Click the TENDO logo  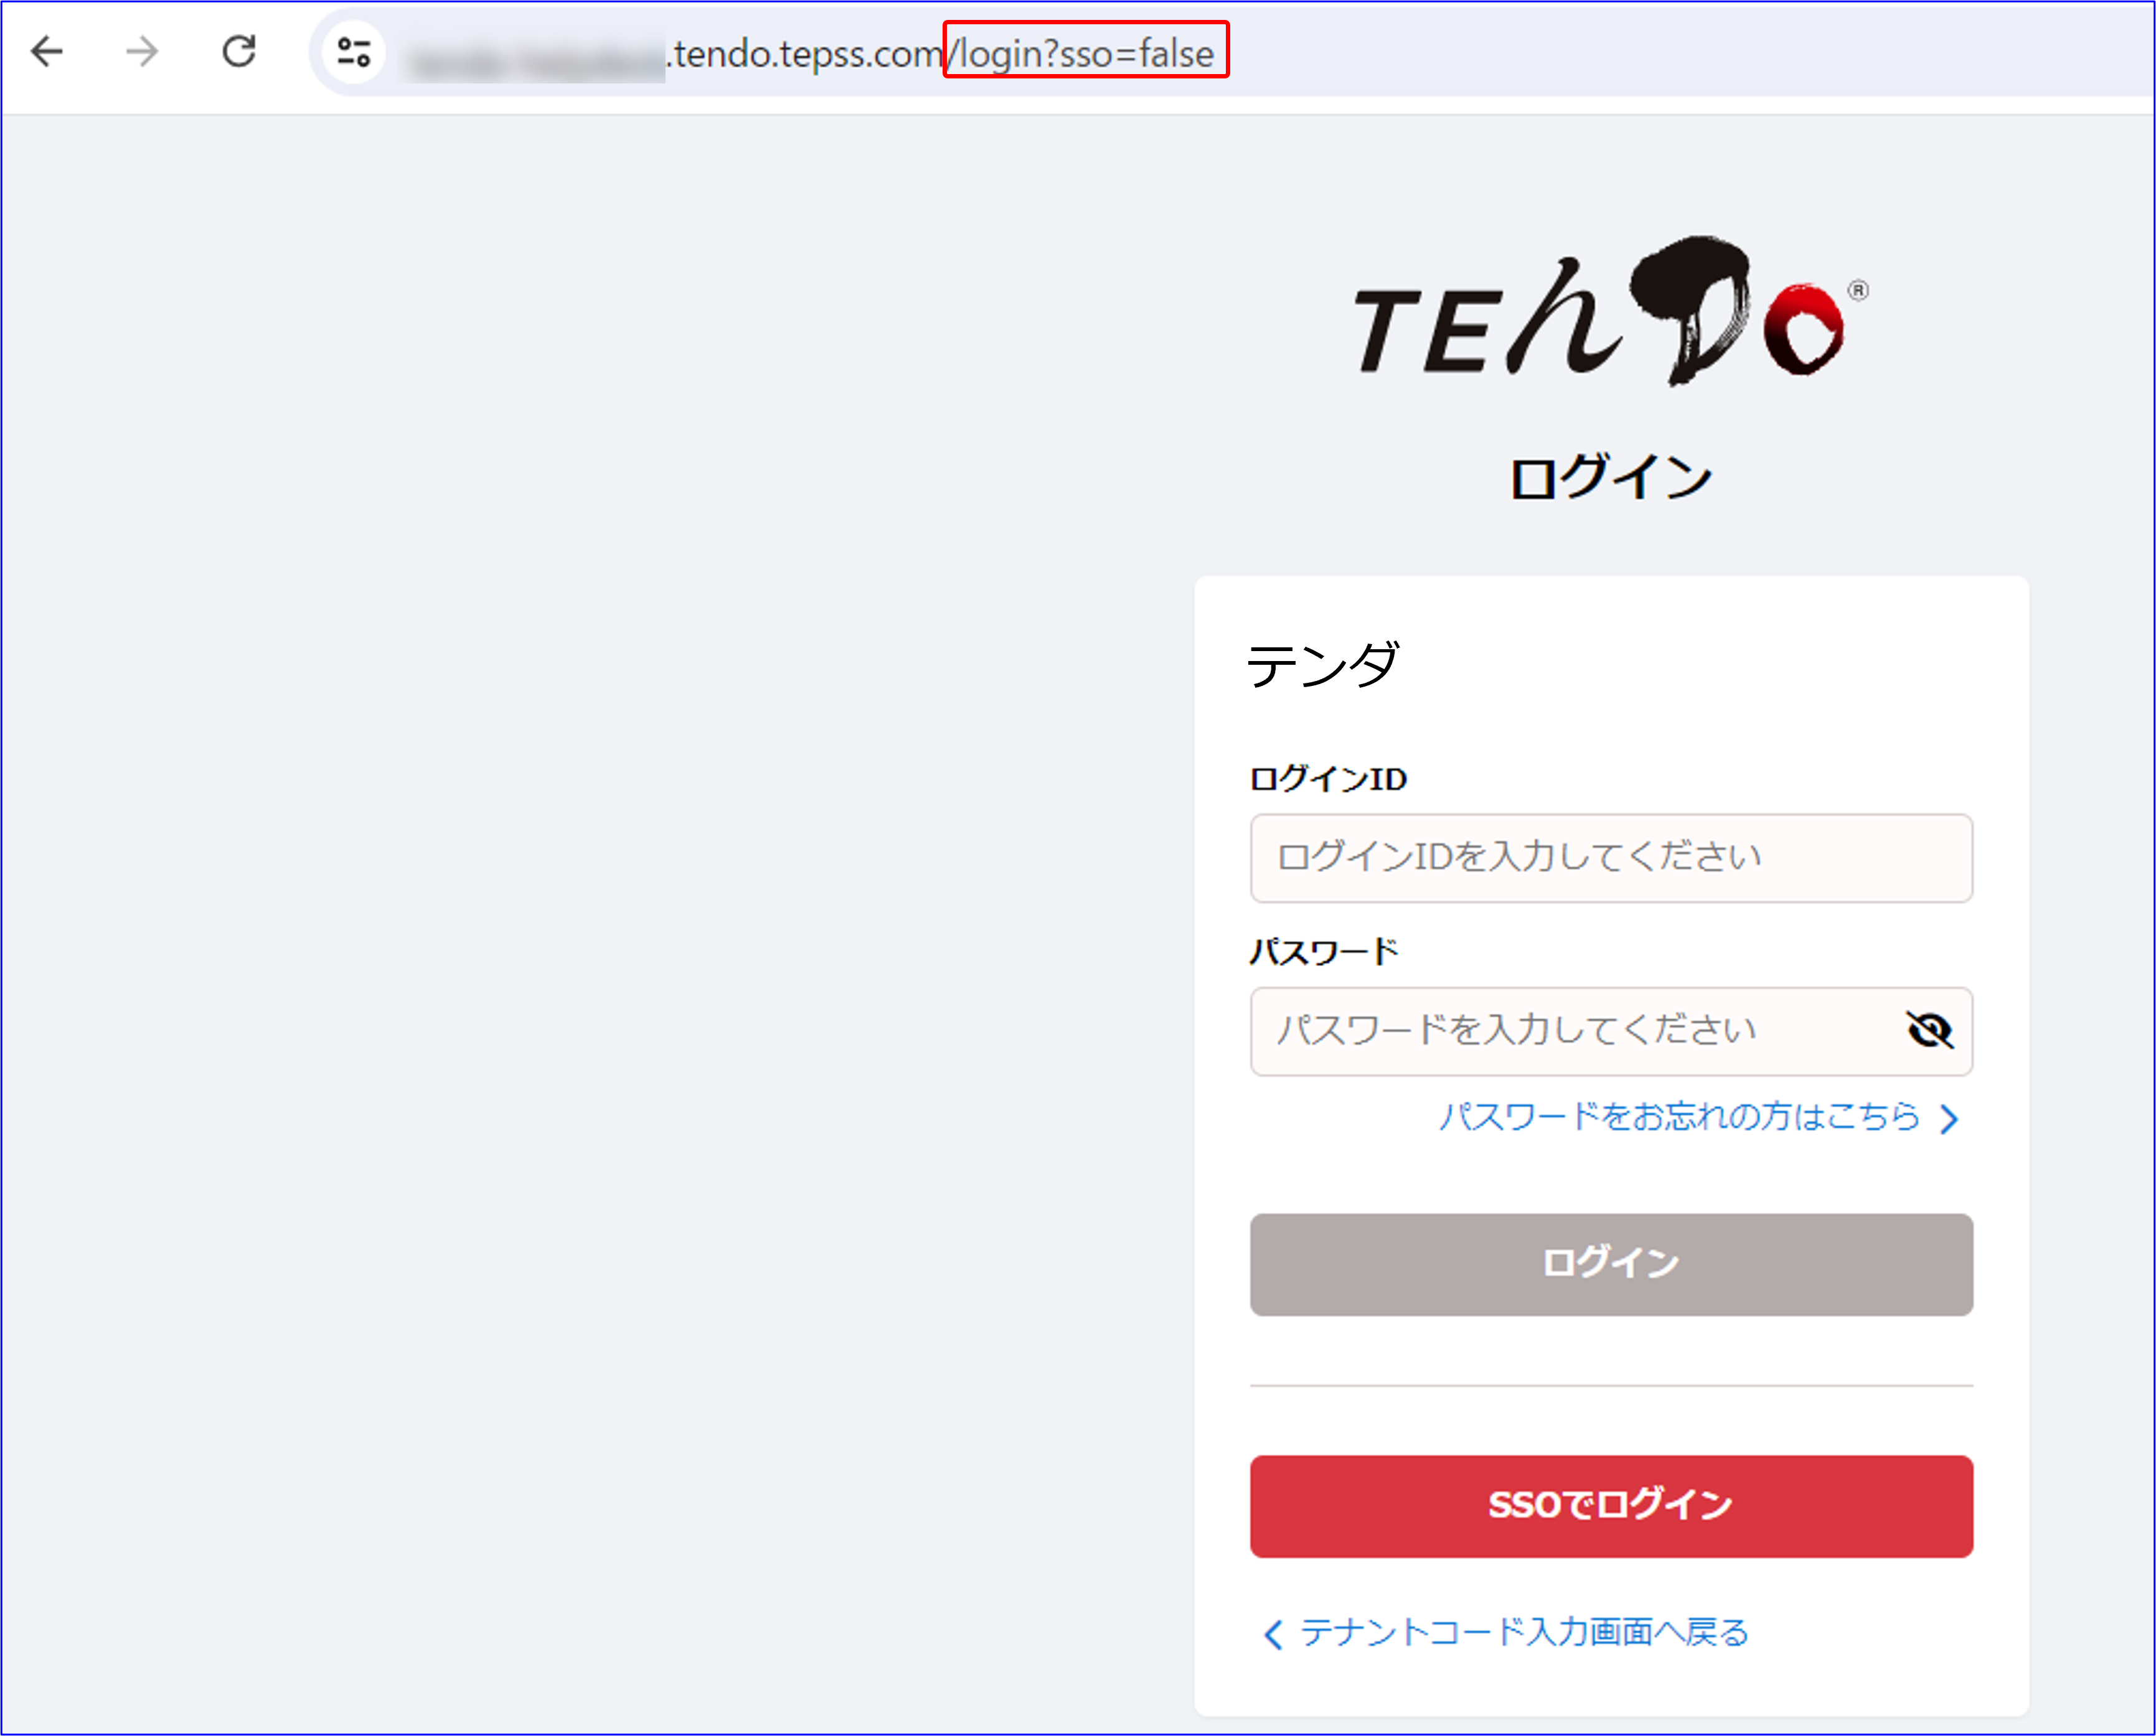[x=1611, y=311]
